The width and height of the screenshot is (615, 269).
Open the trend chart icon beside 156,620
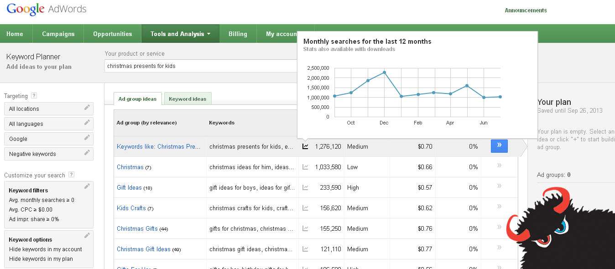coord(305,208)
